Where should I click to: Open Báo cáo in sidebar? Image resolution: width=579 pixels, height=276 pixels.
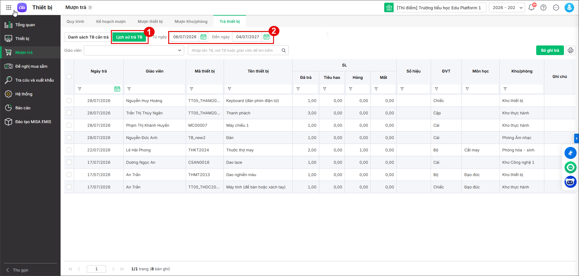23,108
